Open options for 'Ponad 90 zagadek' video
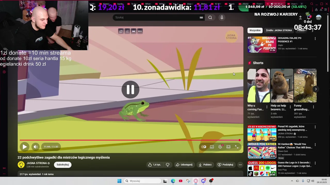330x185 pixels. tap(315, 127)
